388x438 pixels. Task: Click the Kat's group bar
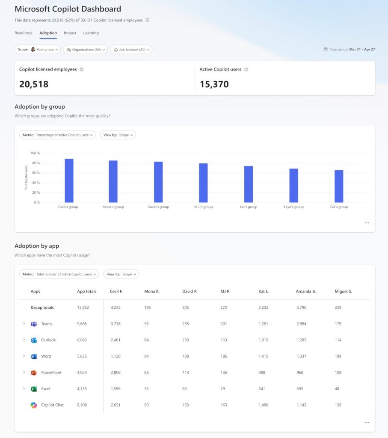249,184
